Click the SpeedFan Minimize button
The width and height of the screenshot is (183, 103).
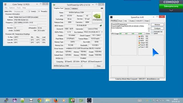(157, 25)
